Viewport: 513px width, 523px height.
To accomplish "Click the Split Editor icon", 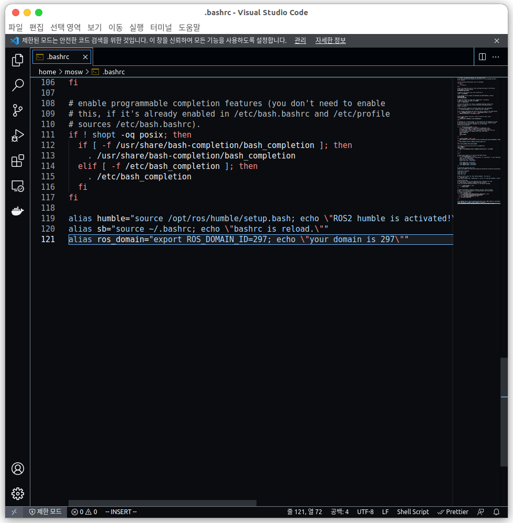I will click(482, 56).
